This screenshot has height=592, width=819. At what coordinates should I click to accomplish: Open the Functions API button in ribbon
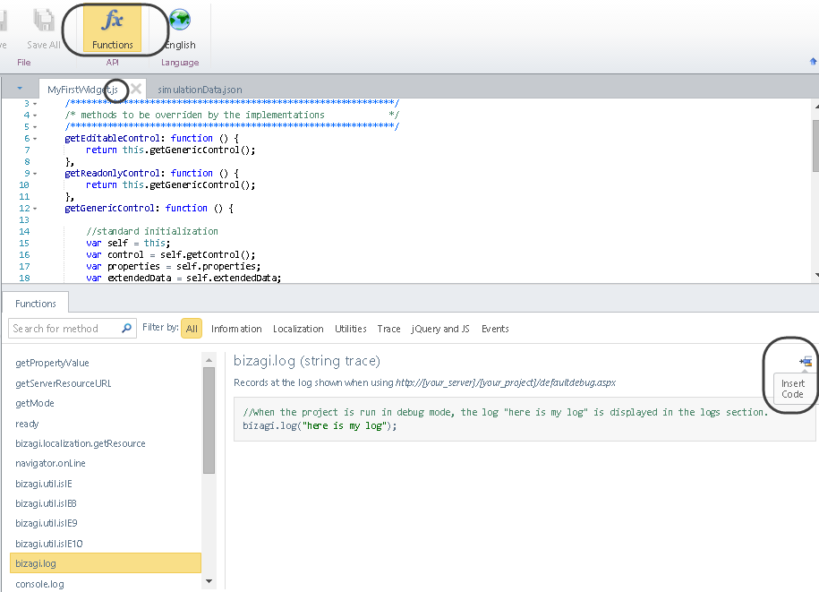(112, 29)
